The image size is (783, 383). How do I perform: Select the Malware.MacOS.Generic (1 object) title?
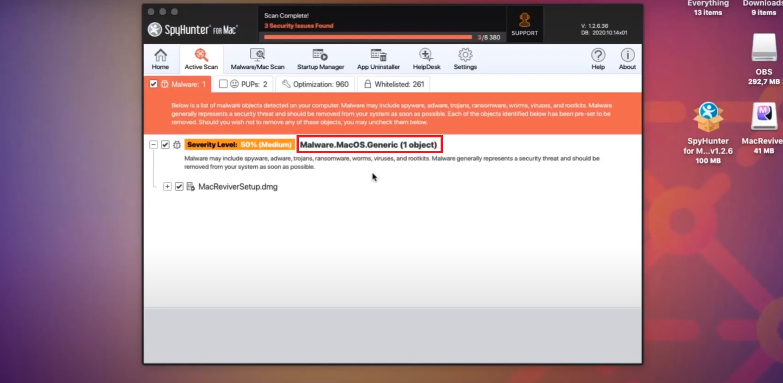(x=368, y=145)
